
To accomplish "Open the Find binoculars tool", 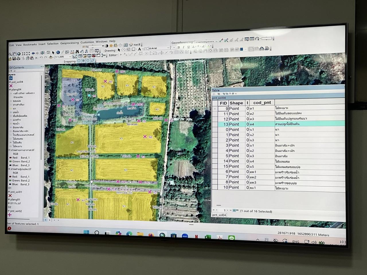I will 77,52.
